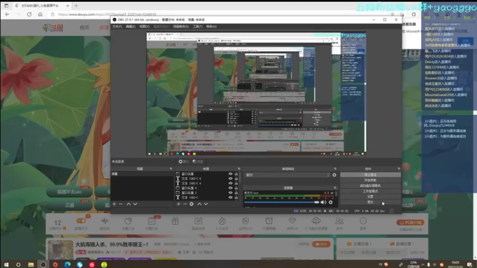Pop out the 控件 dock panel
Screen dimensions: 477x268
(x=399, y=169)
